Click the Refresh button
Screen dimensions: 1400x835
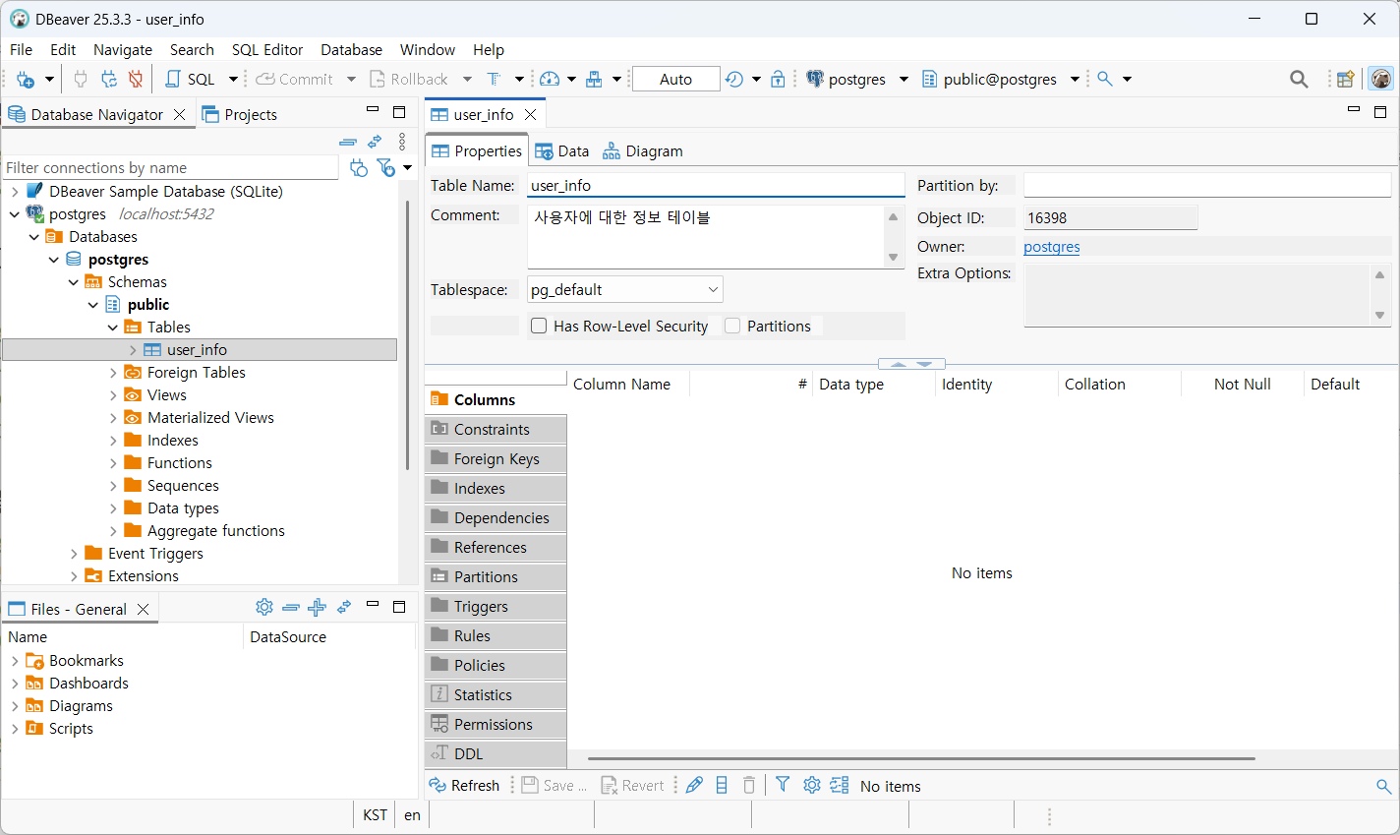tap(464, 785)
